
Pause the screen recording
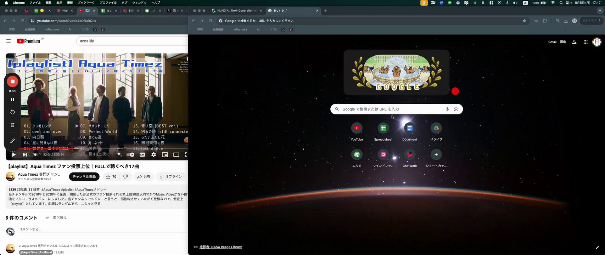point(12,100)
